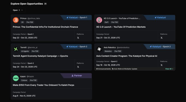Screen dimensions: 186x102
Task: Open the @axisrobotics handle
Action: pyautogui.click(x=123, y=47)
